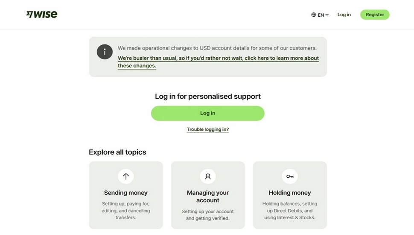Click the info circle icon in banner
This screenshot has height=235, width=414.
coord(105,52)
